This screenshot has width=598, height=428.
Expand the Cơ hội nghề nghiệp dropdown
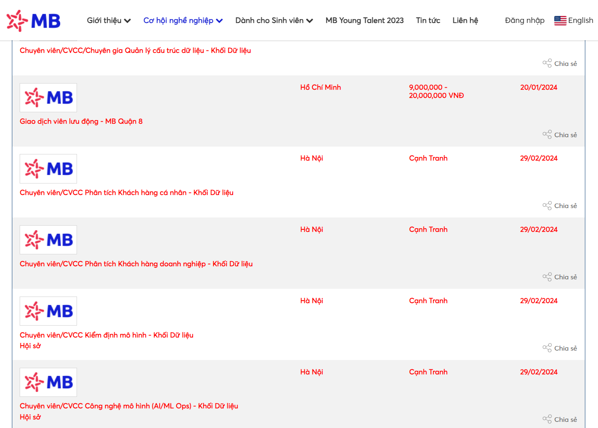183,20
